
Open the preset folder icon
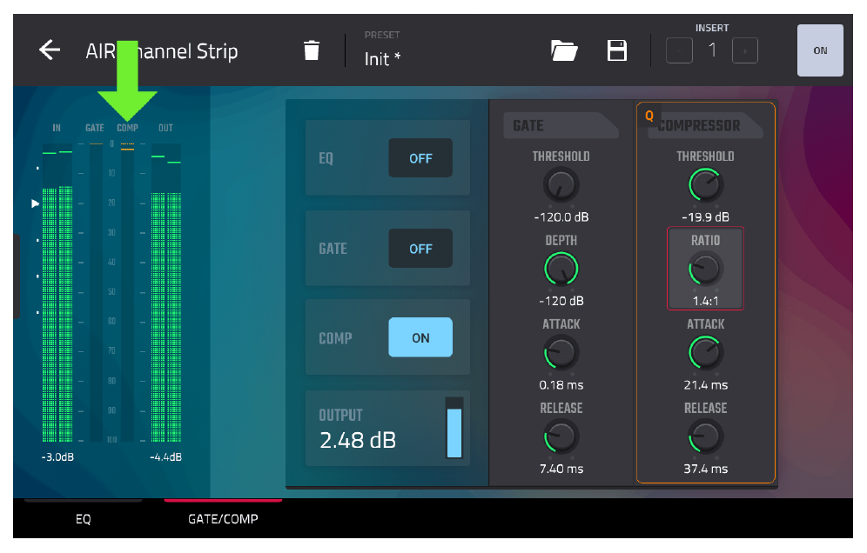click(x=564, y=50)
